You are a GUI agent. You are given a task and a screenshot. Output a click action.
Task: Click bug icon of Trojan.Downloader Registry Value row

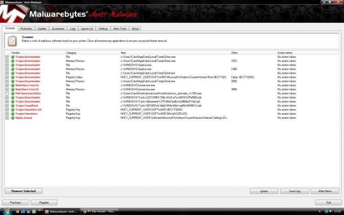pyautogui.click(x=13, y=77)
